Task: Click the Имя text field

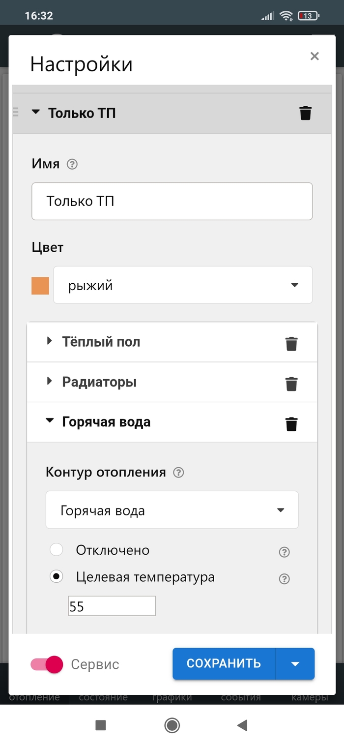Action: 172,201
